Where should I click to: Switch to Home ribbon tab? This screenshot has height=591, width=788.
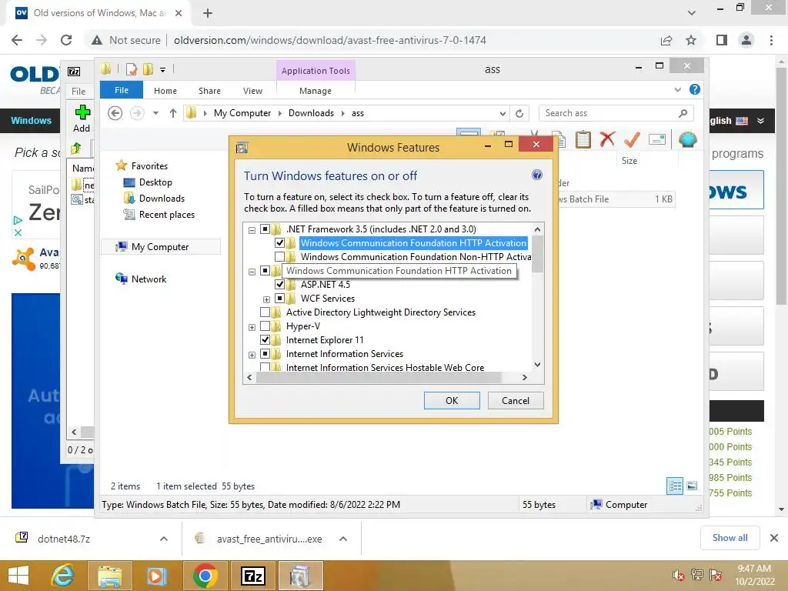(x=165, y=91)
